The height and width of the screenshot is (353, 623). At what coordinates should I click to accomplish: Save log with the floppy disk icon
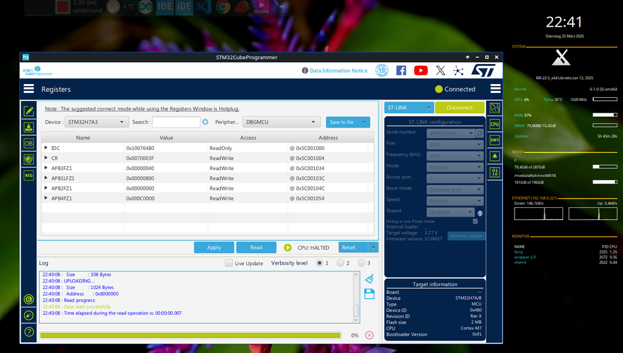pos(370,294)
